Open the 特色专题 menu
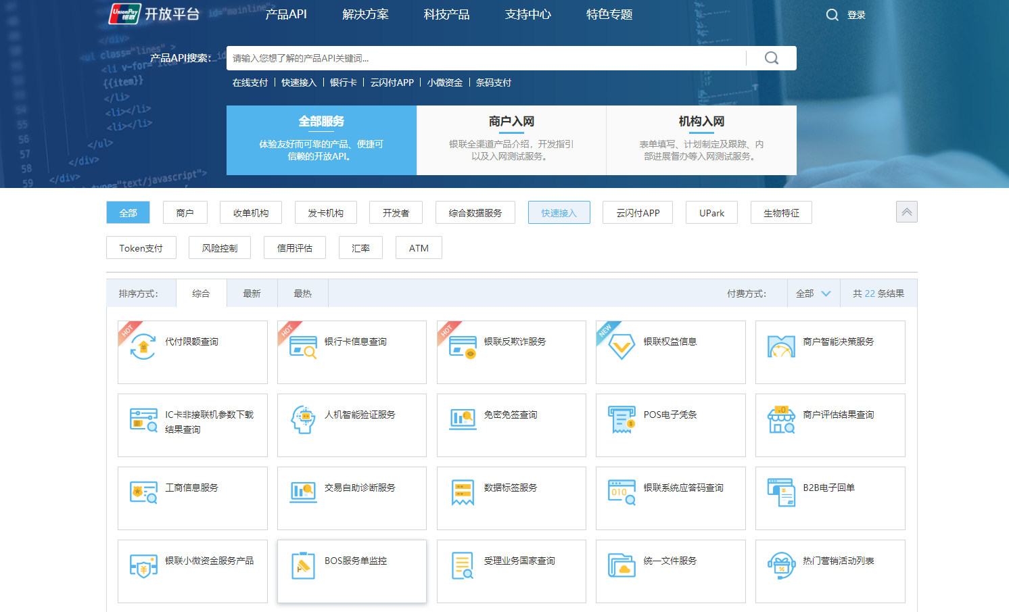The width and height of the screenshot is (1009, 612). (x=609, y=14)
